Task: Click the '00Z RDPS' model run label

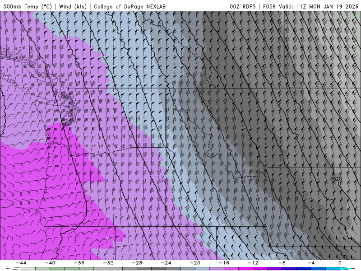Action: tap(243, 6)
